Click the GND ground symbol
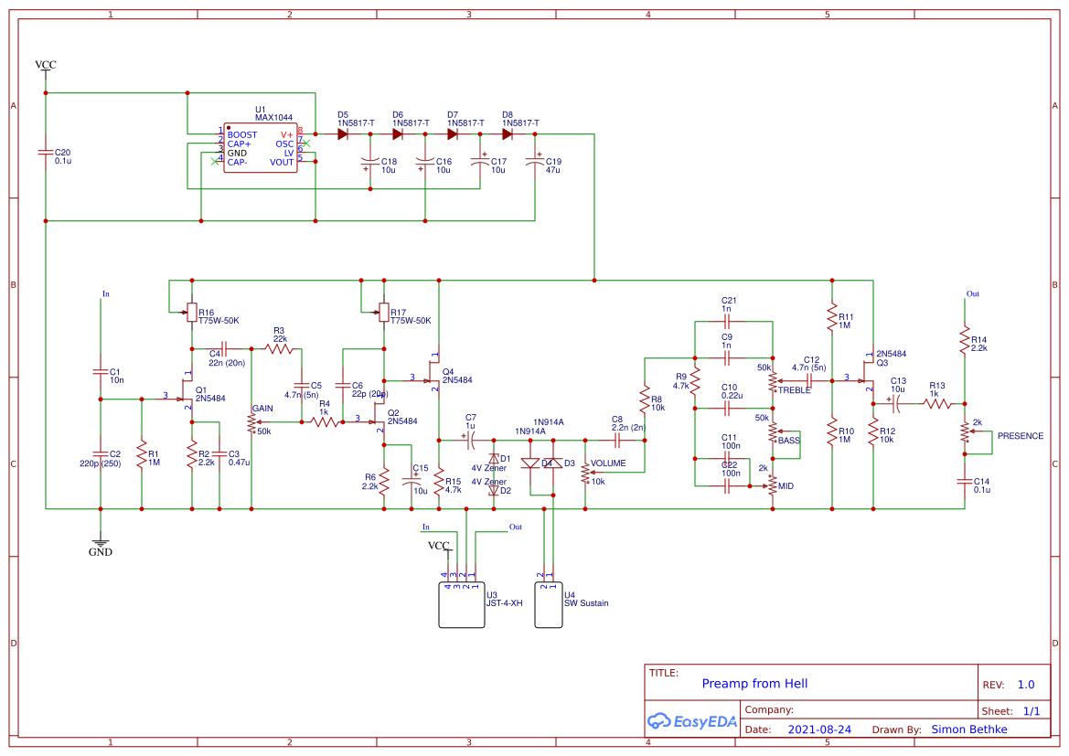The image size is (1069, 756). coord(99,541)
